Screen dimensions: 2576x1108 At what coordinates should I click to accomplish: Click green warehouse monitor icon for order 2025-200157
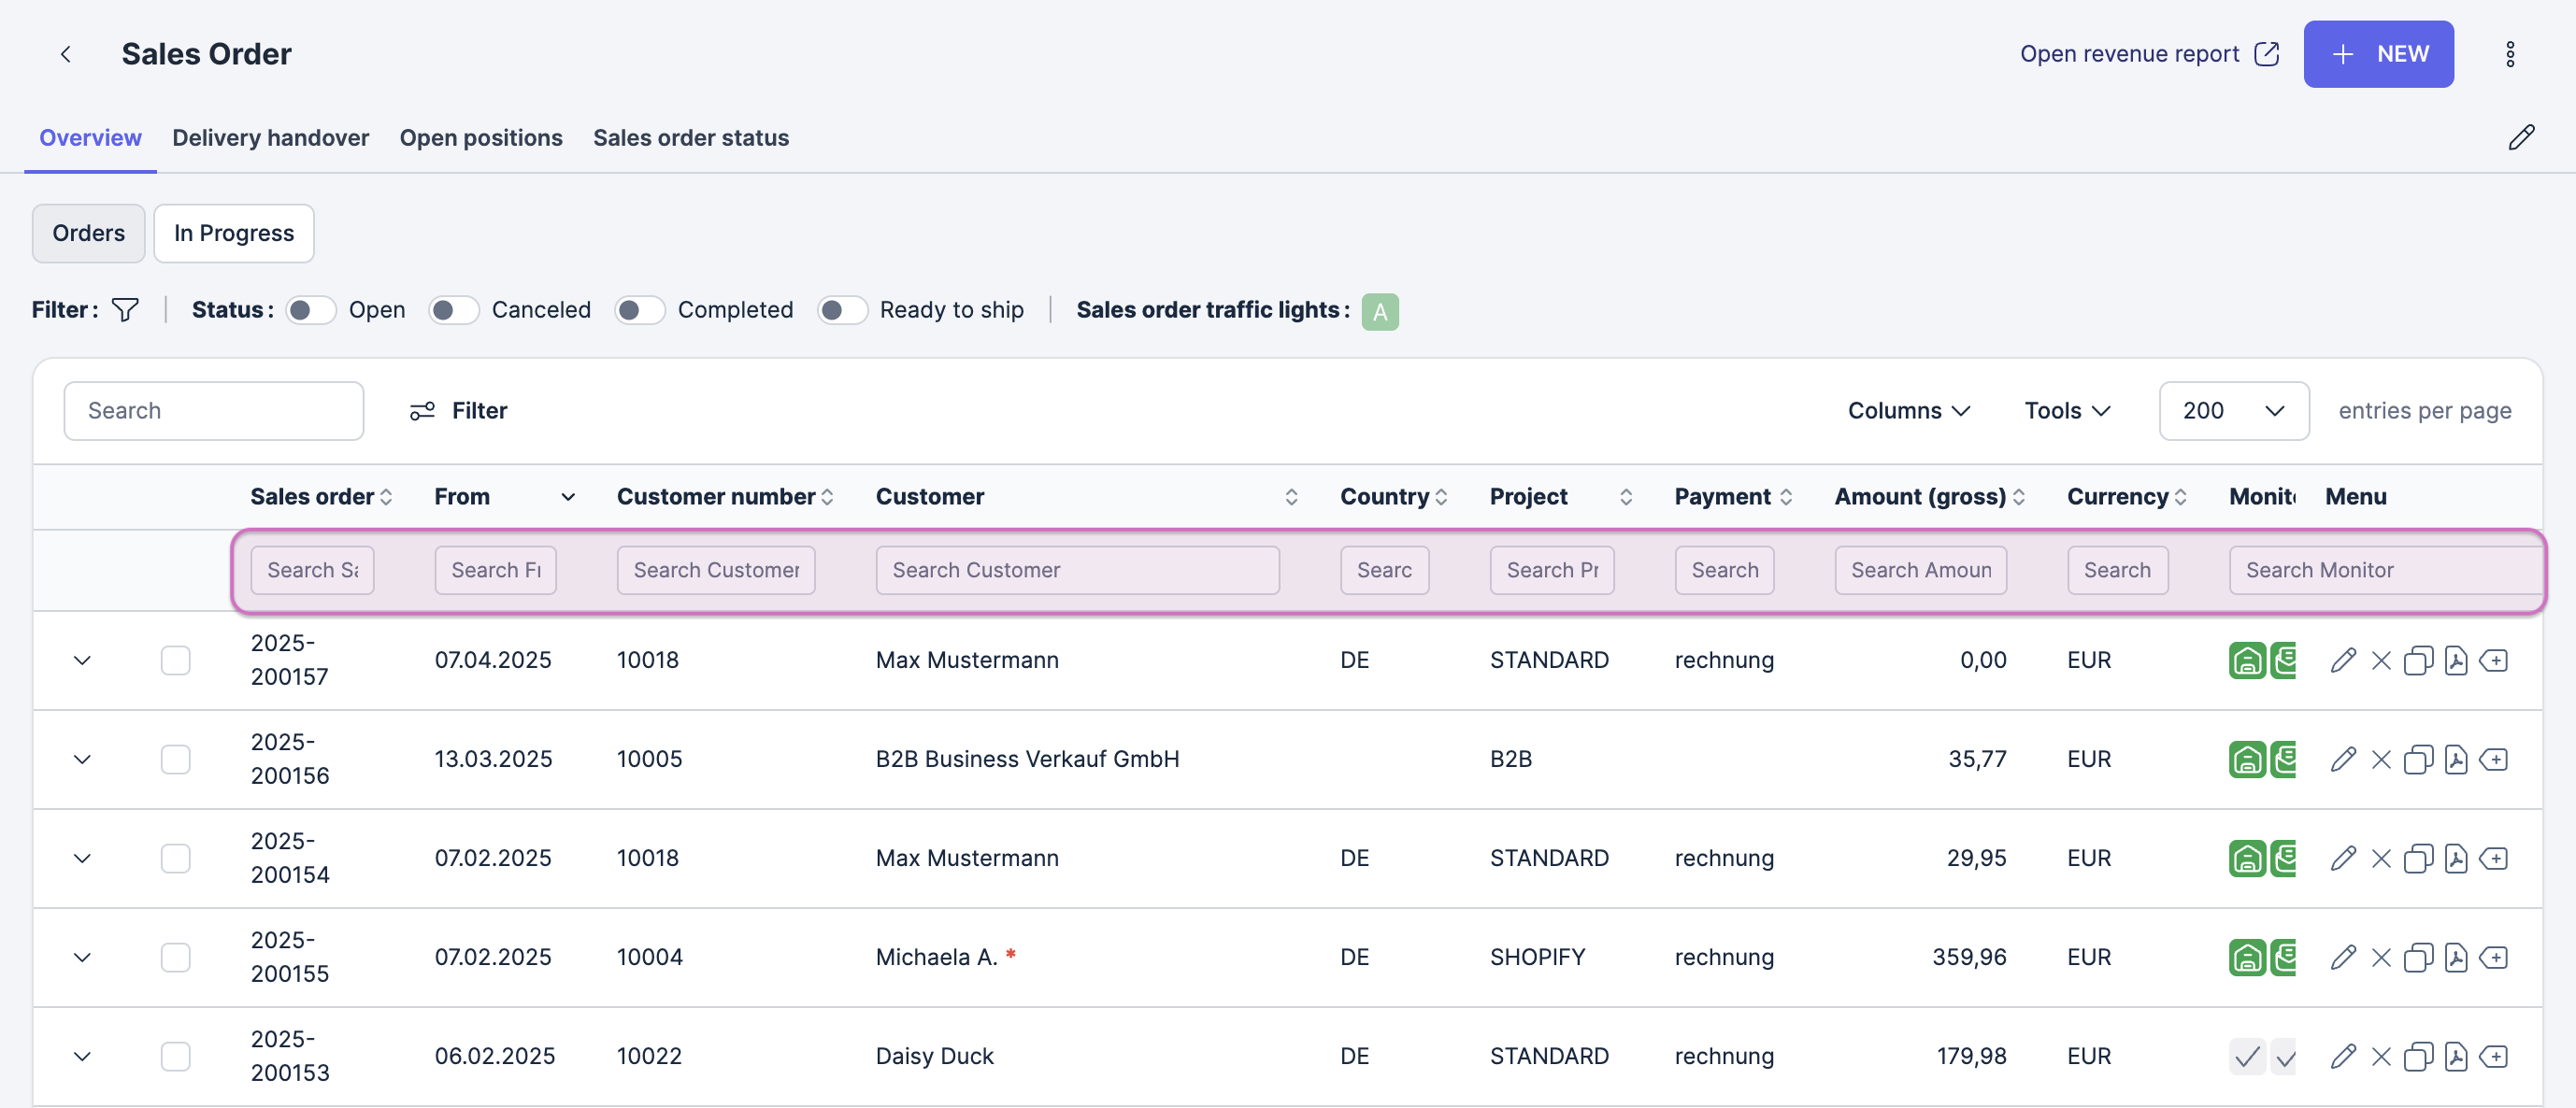(x=2246, y=661)
